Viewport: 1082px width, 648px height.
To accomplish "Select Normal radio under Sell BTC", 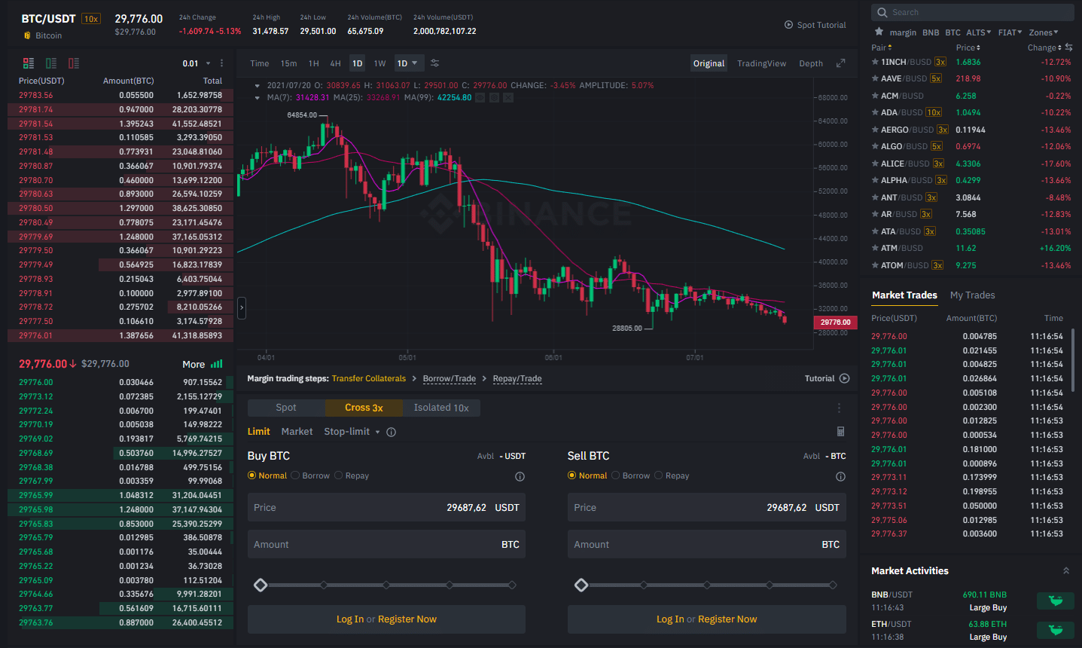I will coord(572,475).
